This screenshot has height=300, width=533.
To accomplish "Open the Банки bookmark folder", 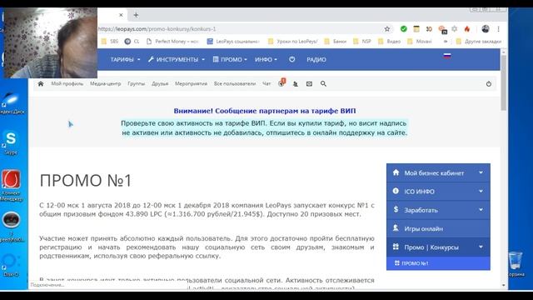I will (x=336, y=42).
